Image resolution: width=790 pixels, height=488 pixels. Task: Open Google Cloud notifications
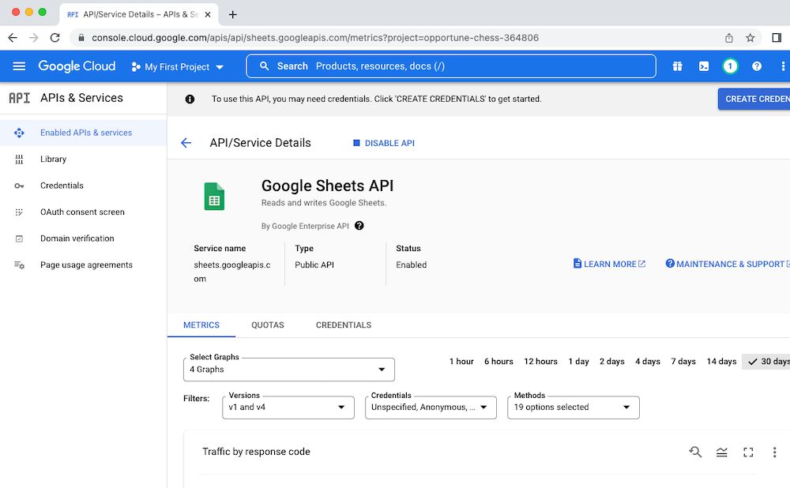click(x=730, y=66)
